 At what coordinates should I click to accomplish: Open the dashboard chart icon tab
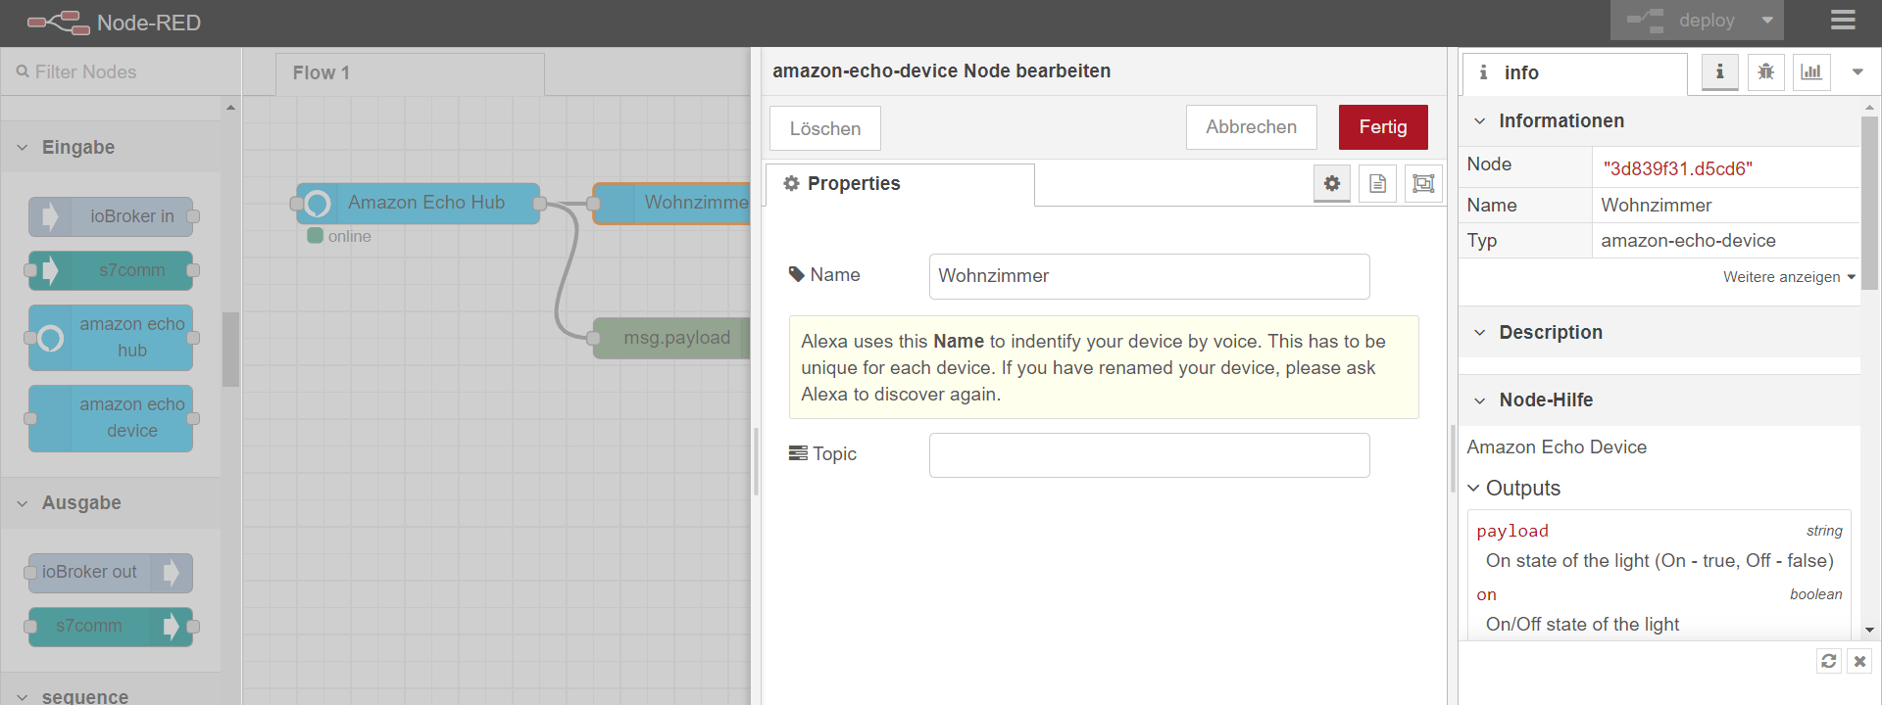coord(1811,71)
